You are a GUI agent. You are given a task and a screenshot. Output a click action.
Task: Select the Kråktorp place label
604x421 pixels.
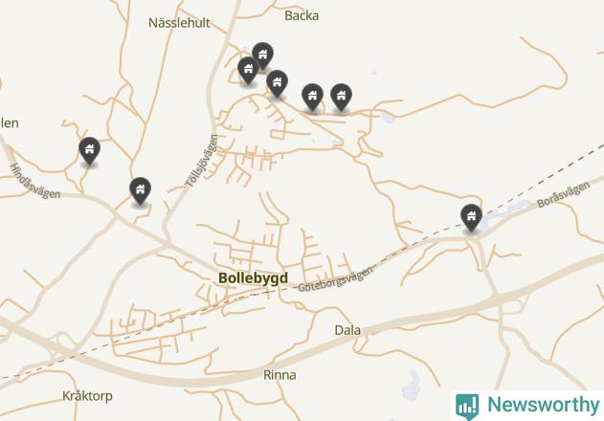87,396
